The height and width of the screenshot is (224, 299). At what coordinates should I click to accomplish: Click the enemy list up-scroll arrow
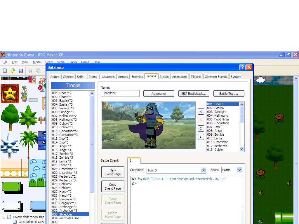point(241,104)
